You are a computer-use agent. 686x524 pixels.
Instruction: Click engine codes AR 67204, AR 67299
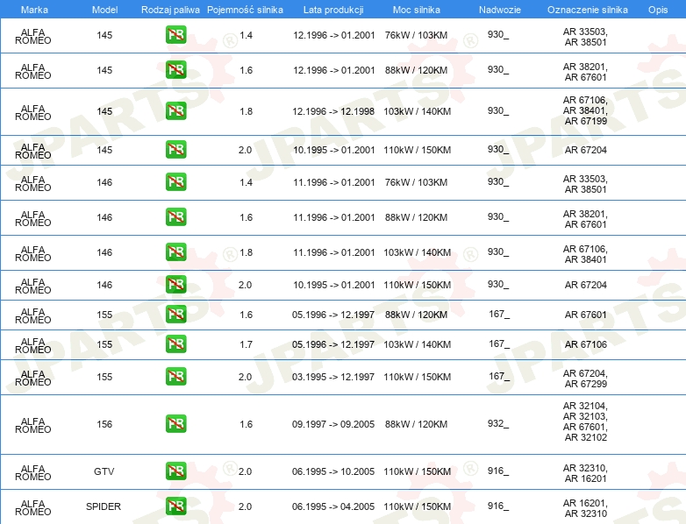click(x=585, y=379)
